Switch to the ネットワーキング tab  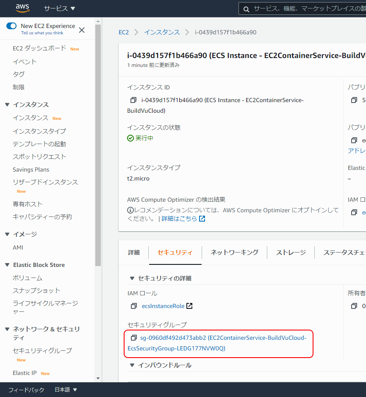234,253
